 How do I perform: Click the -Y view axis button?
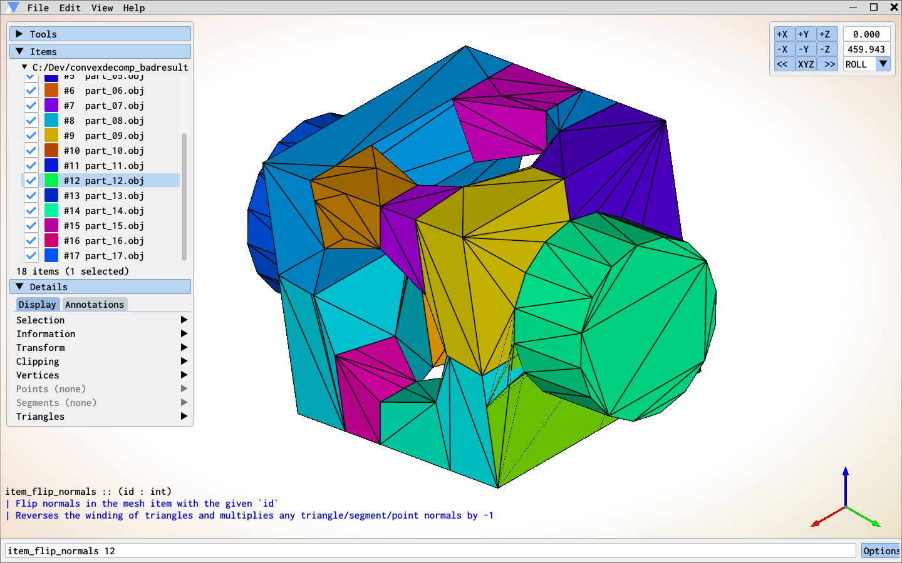point(806,49)
